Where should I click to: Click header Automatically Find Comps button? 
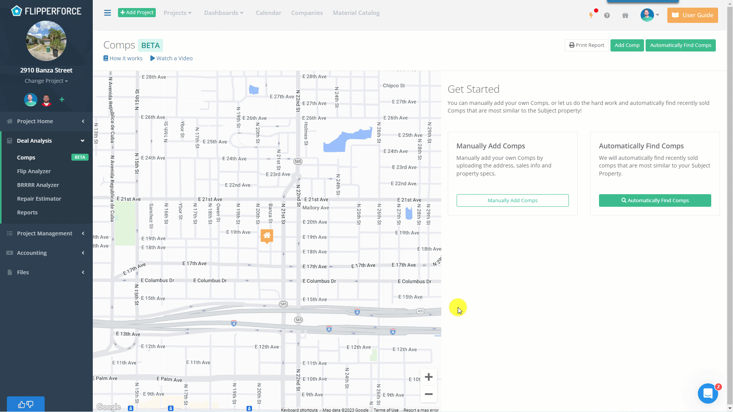680,45
